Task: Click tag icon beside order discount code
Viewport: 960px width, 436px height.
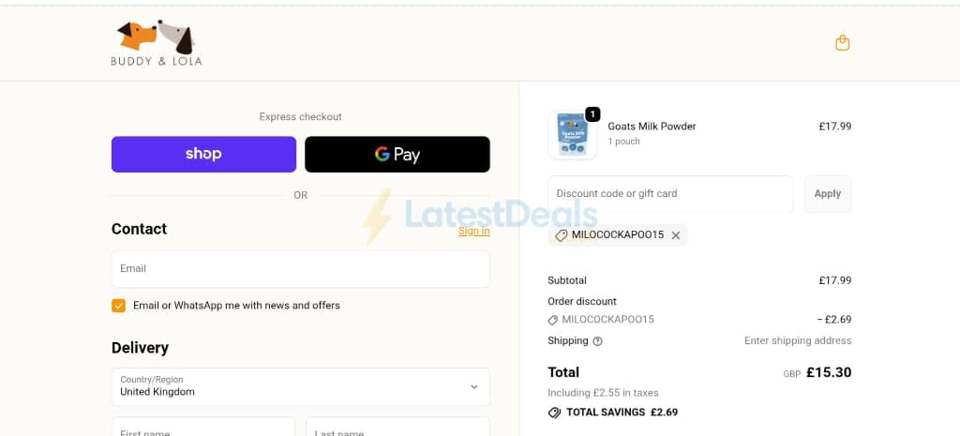Action: (553, 320)
